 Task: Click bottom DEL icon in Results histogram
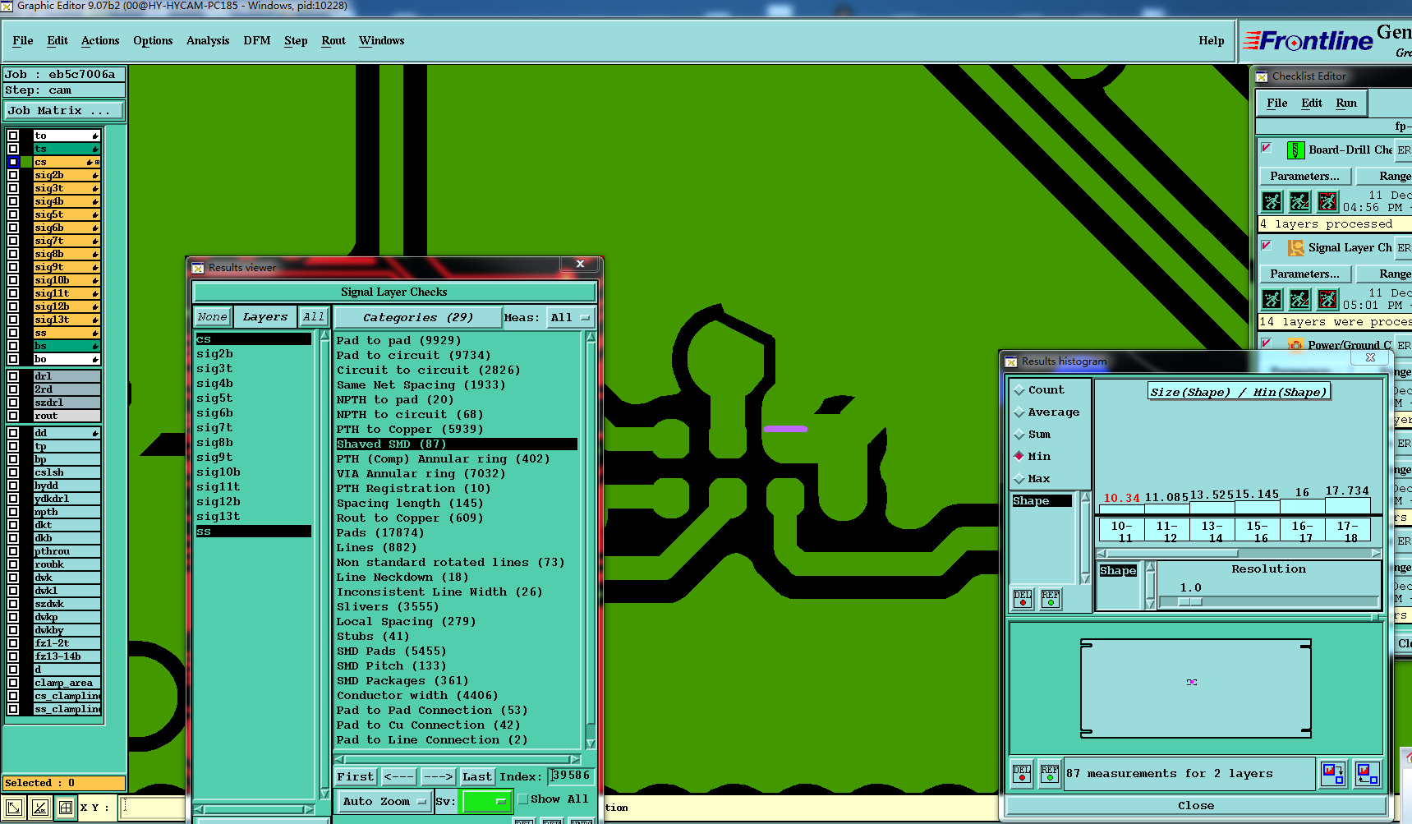(1022, 774)
